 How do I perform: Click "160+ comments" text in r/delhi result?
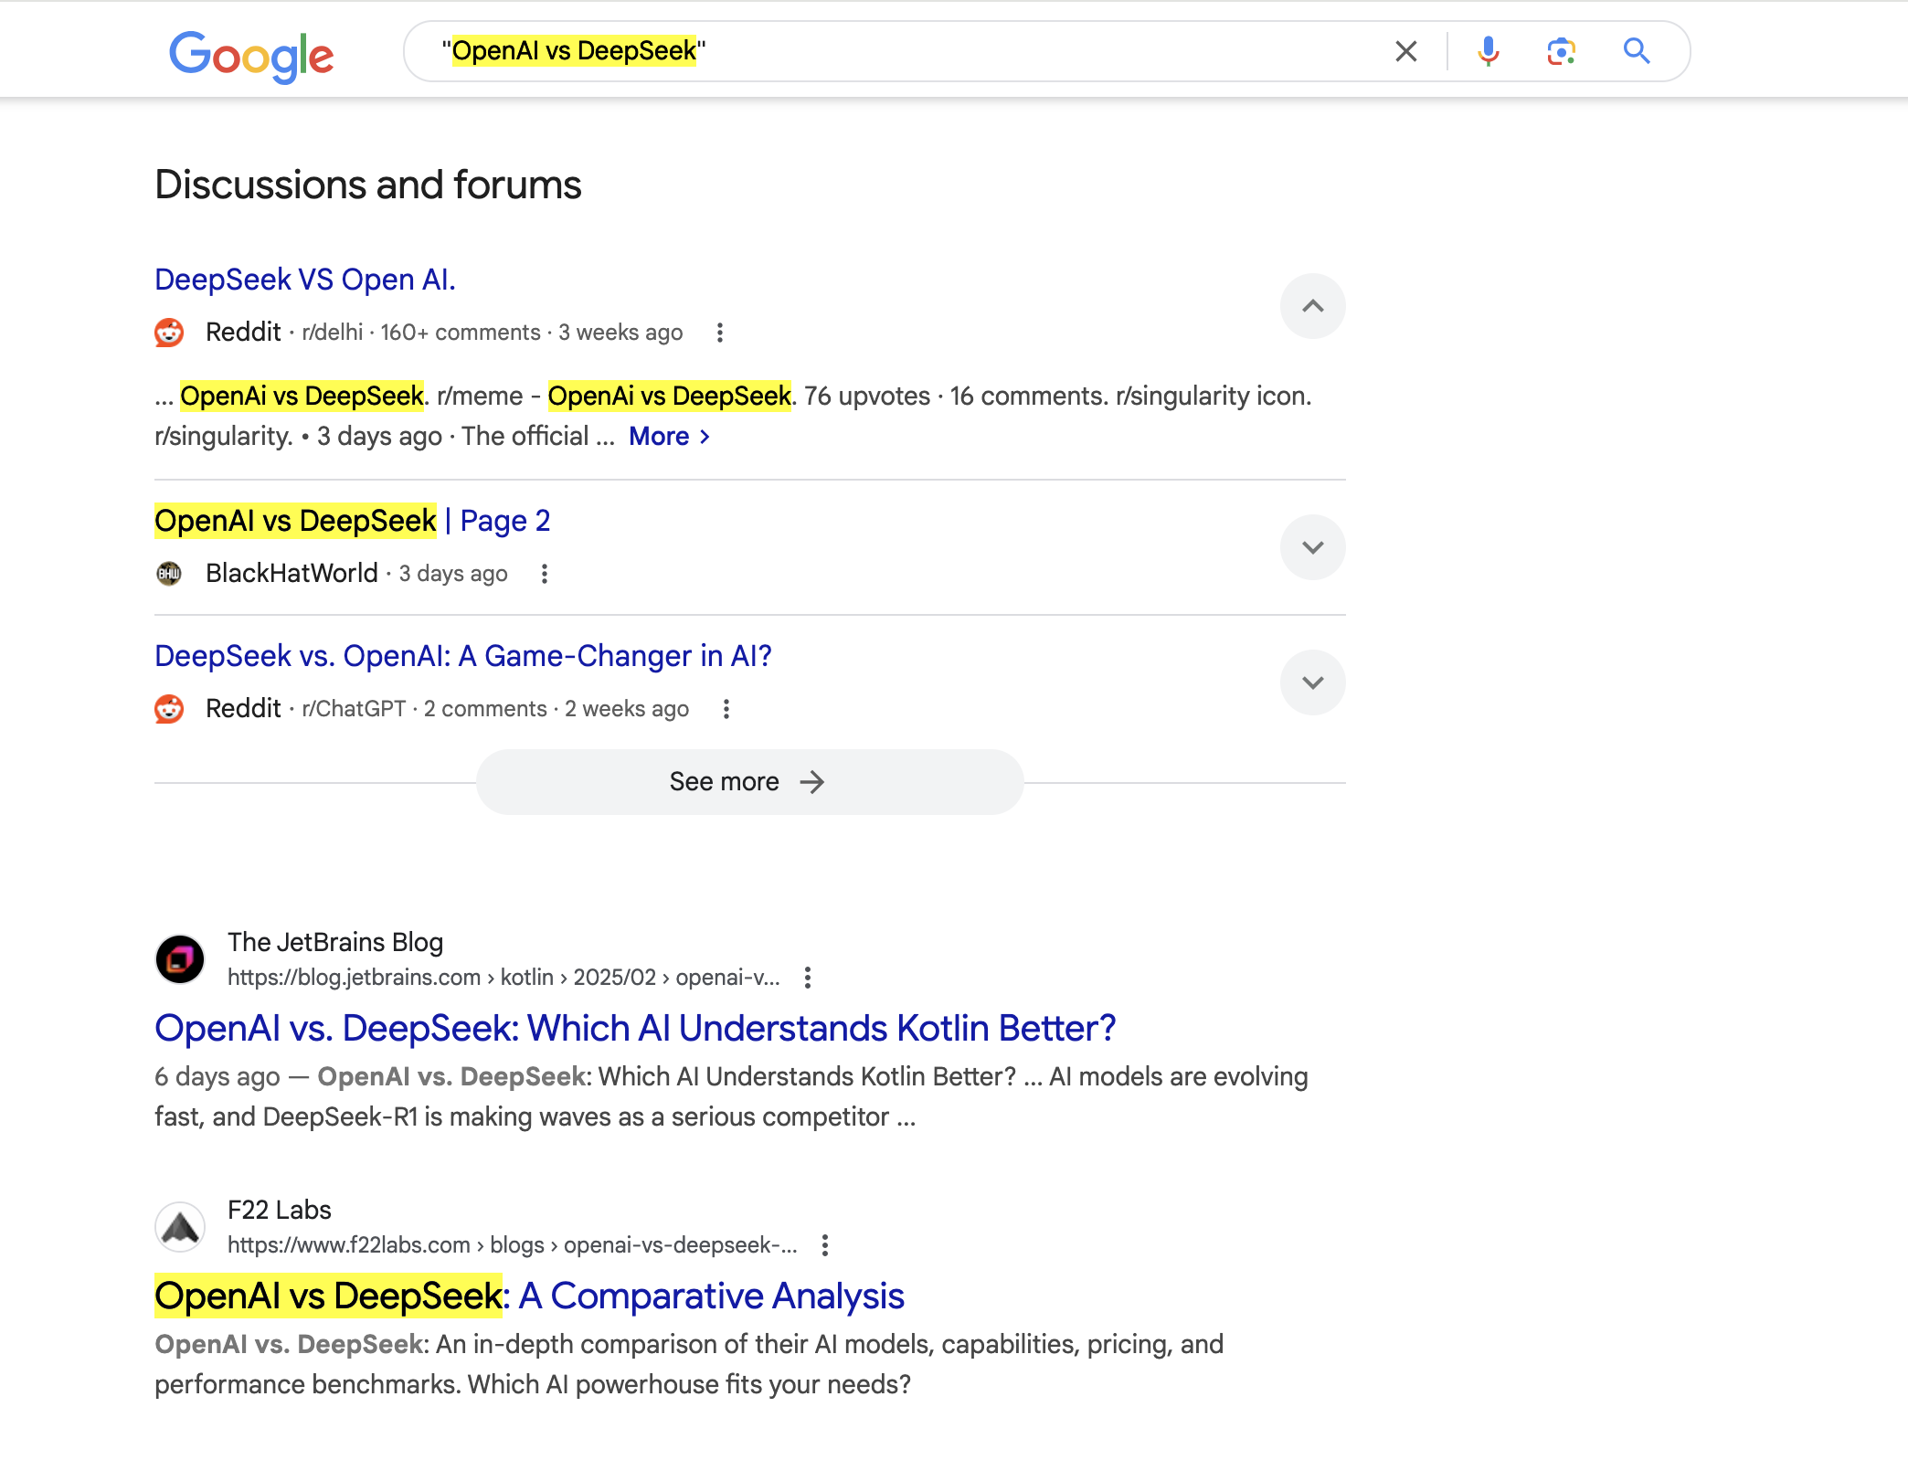[x=461, y=333]
